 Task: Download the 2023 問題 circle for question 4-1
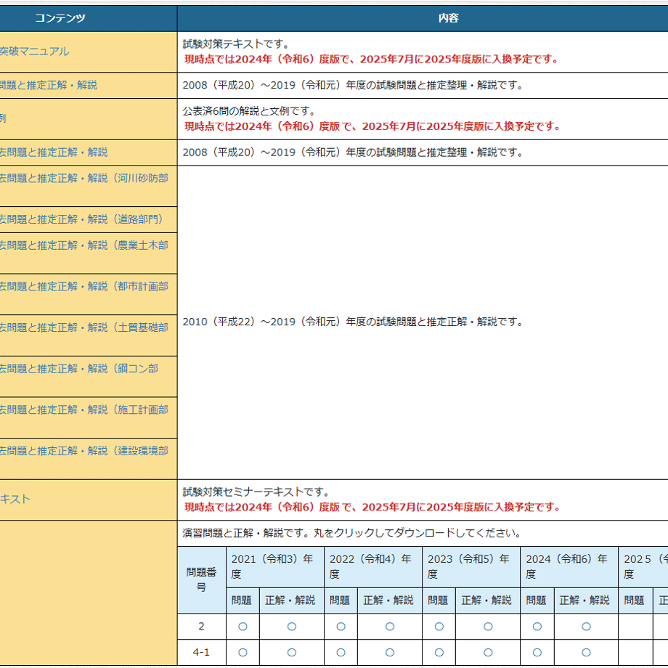[439, 653]
